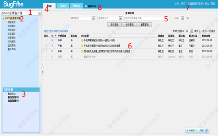This screenshot has height=136, width=219.
Task: Click the module tree scrollbar down arrow
Action: click(40, 84)
